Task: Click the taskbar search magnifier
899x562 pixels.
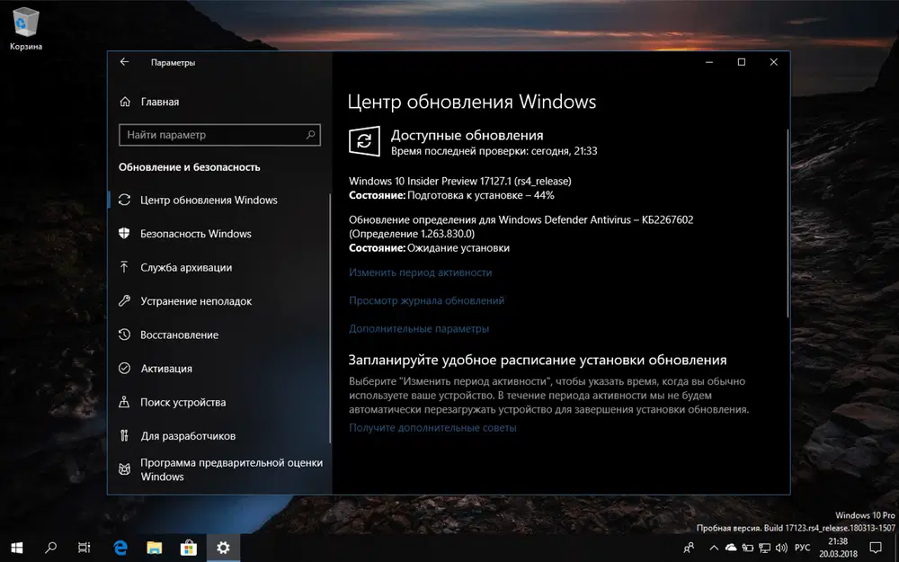Action: point(50,548)
